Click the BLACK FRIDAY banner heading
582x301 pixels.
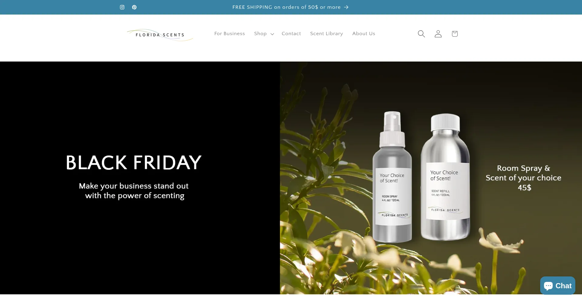(x=134, y=162)
